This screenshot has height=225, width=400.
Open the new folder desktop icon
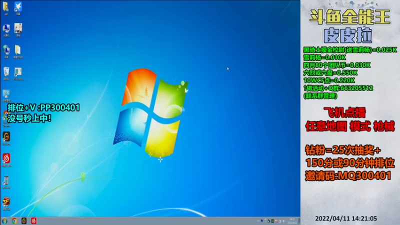[x=18, y=52]
